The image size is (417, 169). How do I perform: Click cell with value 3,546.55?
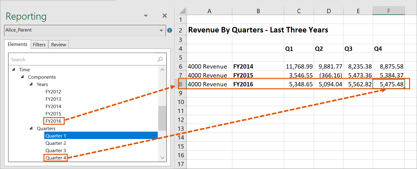point(299,75)
